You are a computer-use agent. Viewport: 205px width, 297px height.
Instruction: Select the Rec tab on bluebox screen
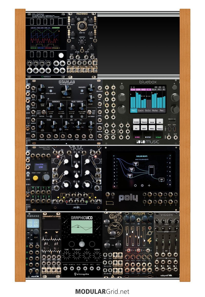pos(162,110)
